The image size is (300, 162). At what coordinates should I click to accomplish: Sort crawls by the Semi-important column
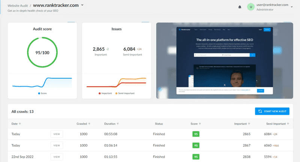point(277,124)
